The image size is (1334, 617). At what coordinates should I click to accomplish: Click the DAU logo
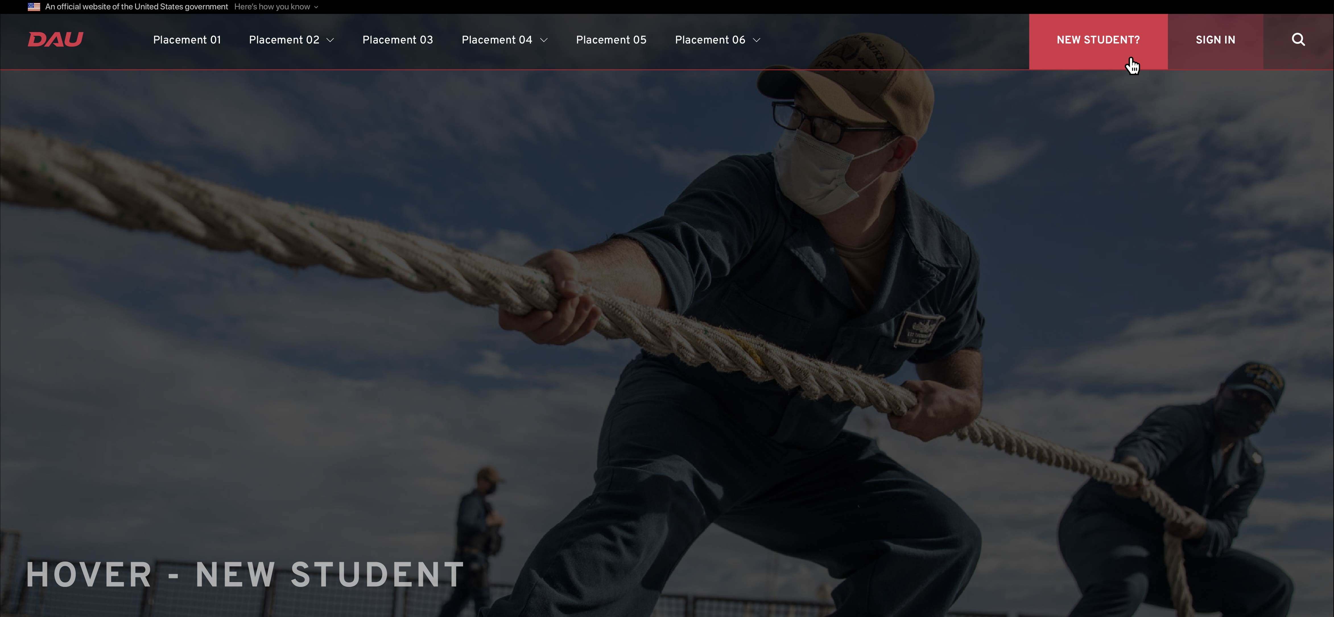tap(55, 39)
